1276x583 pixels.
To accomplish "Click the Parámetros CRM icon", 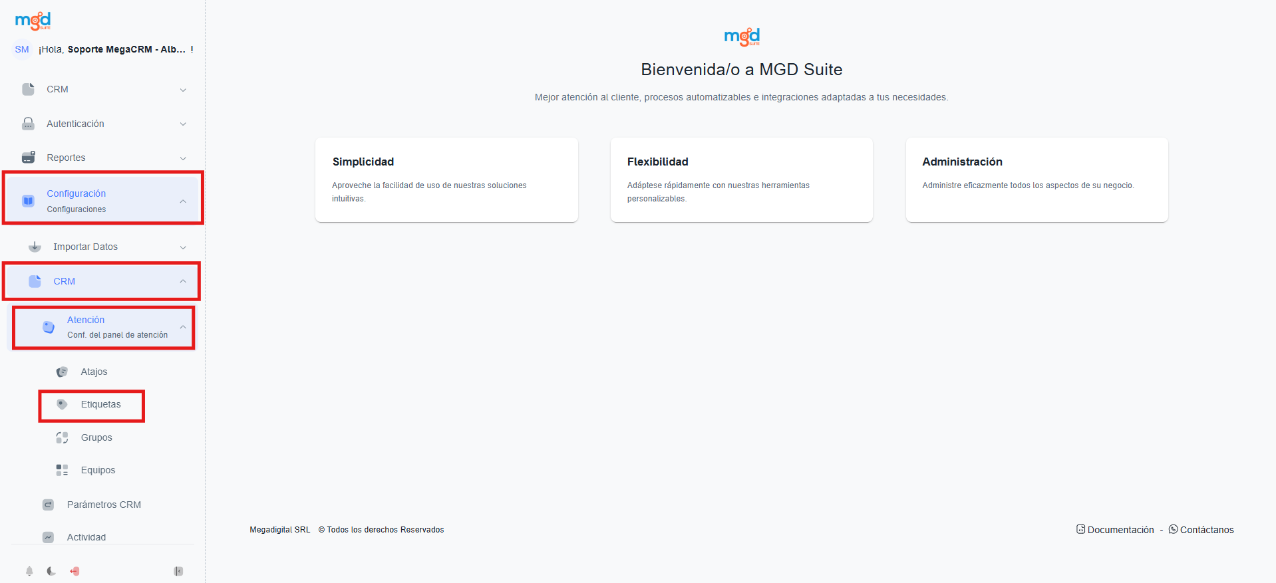I will coord(49,505).
